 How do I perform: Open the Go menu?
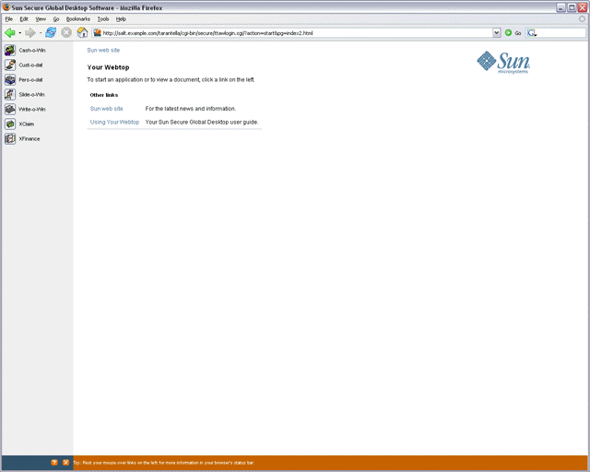click(x=56, y=18)
